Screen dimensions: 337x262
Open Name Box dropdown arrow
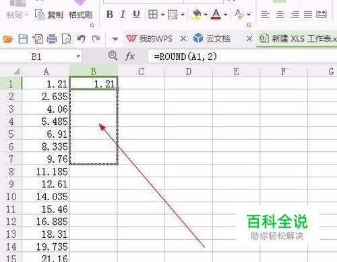pyautogui.click(x=78, y=56)
